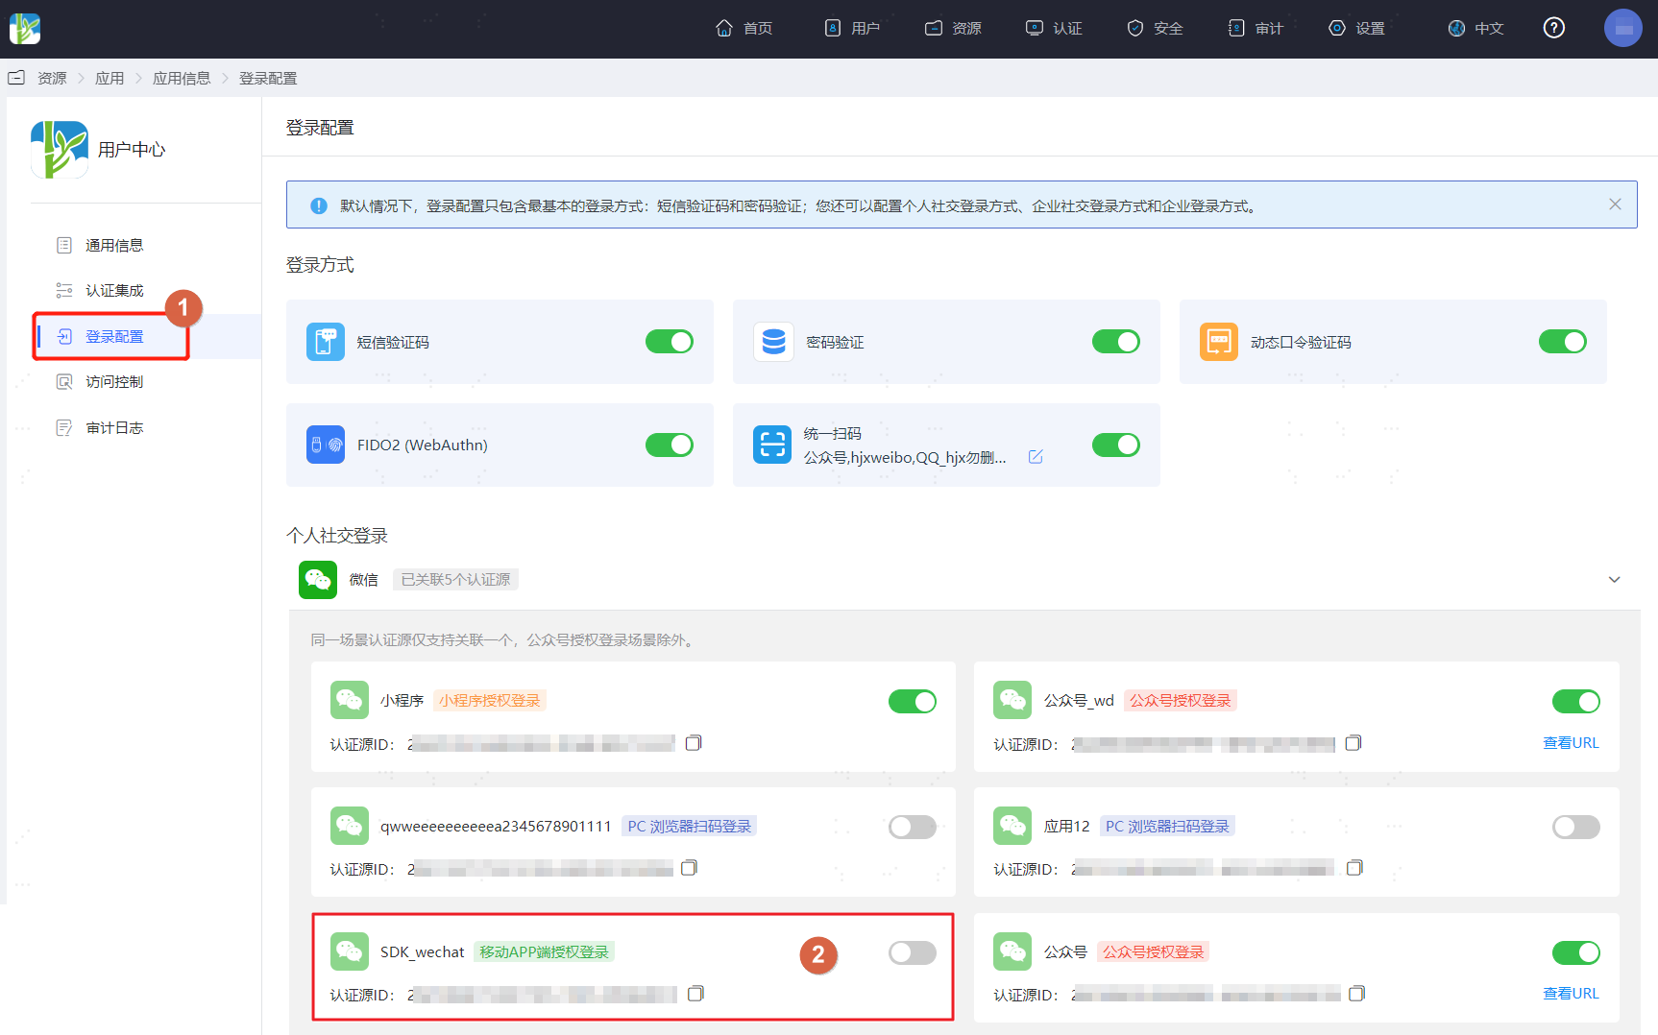The width and height of the screenshot is (1658, 1035).
Task: Go to 资源 in the breadcrumb
Action: tap(52, 78)
